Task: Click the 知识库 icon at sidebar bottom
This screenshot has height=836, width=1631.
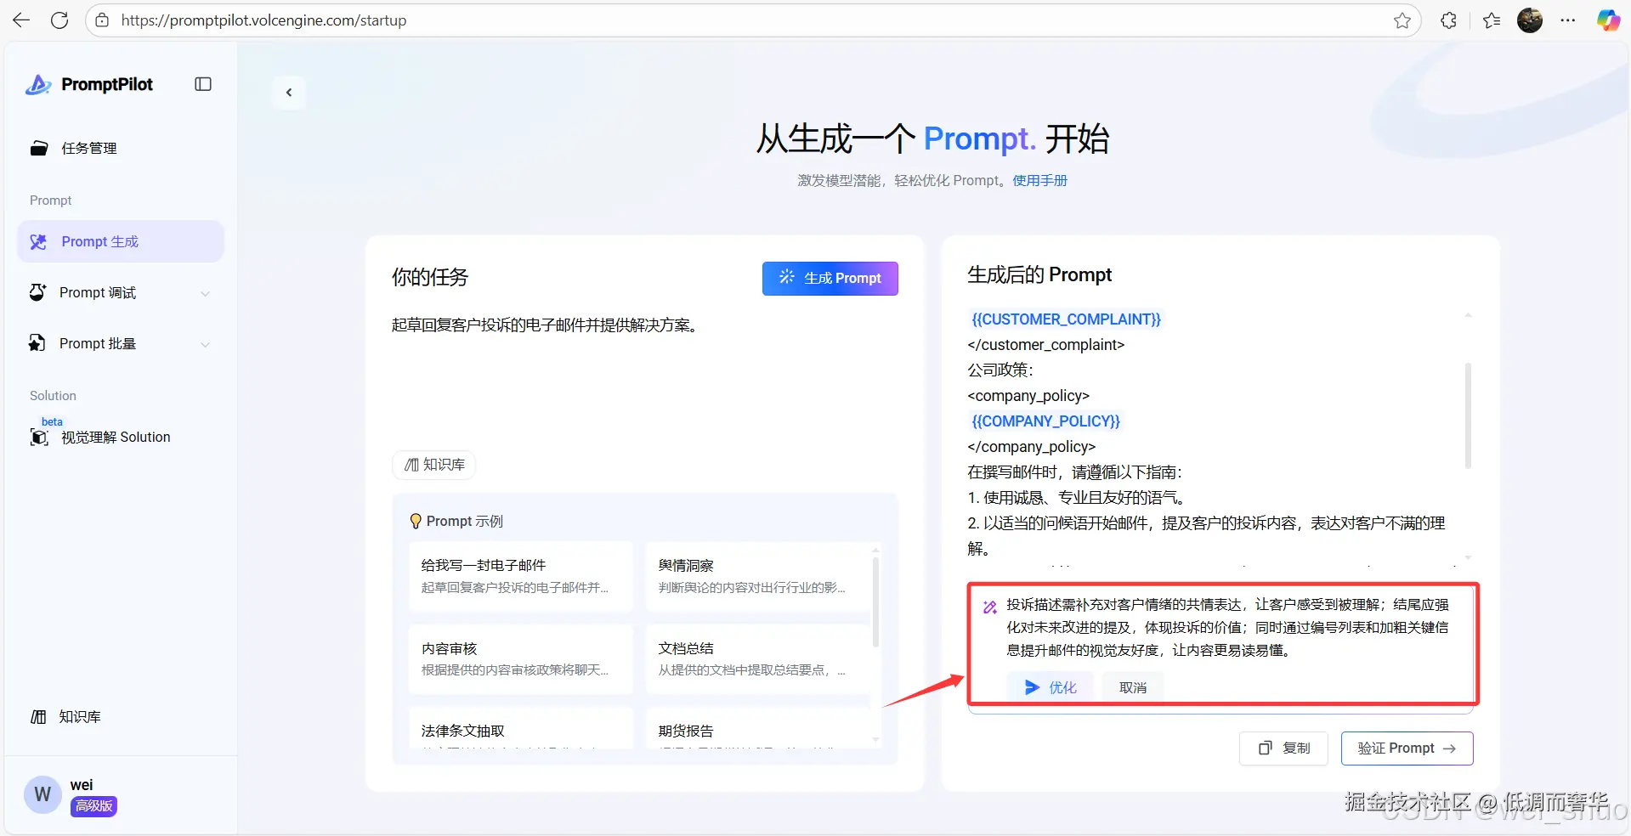Action: (38, 716)
